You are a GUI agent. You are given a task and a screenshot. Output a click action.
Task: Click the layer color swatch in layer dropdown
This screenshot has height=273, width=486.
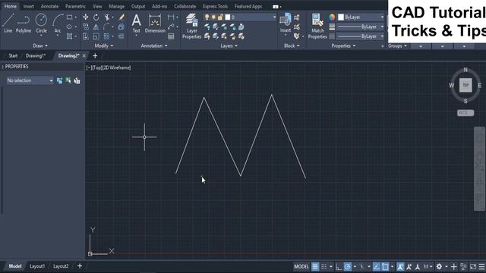pyautogui.click(x=228, y=17)
